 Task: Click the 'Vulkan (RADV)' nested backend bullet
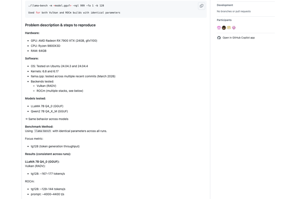point(46,86)
